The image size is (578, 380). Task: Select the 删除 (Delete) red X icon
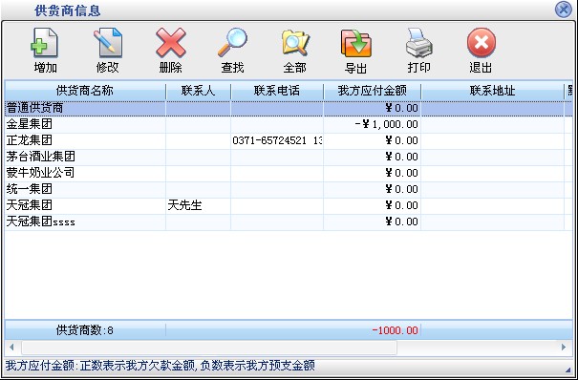point(170,50)
